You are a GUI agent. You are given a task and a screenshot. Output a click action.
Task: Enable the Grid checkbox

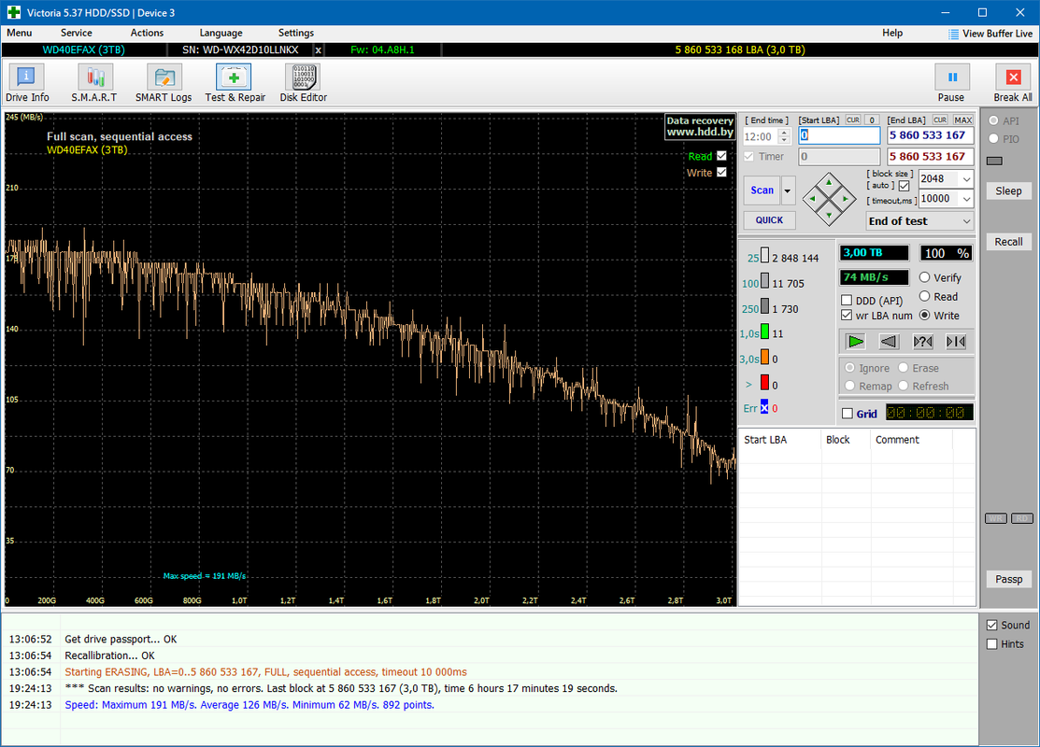tap(848, 414)
